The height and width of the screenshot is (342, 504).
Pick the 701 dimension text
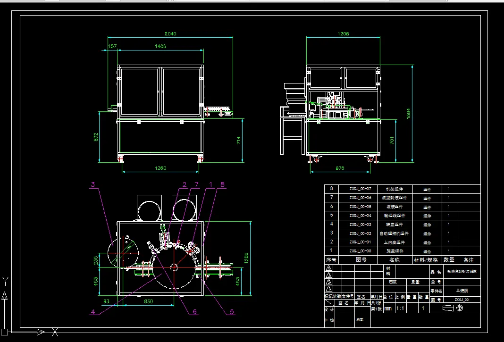pyautogui.click(x=391, y=141)
